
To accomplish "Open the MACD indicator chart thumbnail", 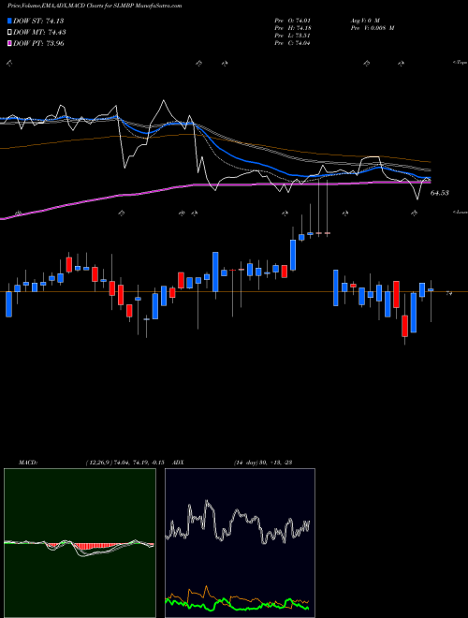I will [x=80, y=543].
